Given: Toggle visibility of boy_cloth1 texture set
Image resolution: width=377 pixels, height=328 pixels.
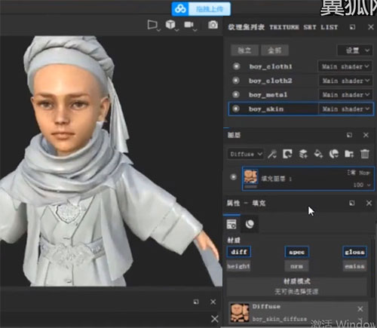Looking at the screenshot, I should tap(236, 66).
